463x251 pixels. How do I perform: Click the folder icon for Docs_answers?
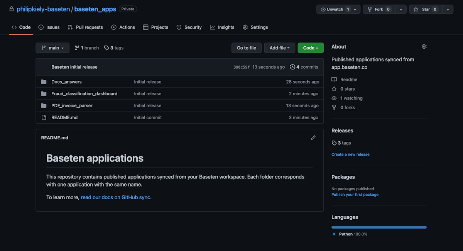44,82
